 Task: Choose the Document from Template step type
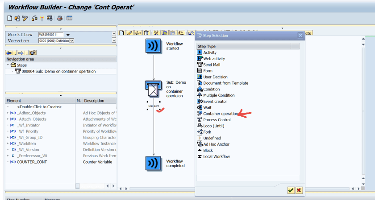pyautogui.click(x=226, y=83)
